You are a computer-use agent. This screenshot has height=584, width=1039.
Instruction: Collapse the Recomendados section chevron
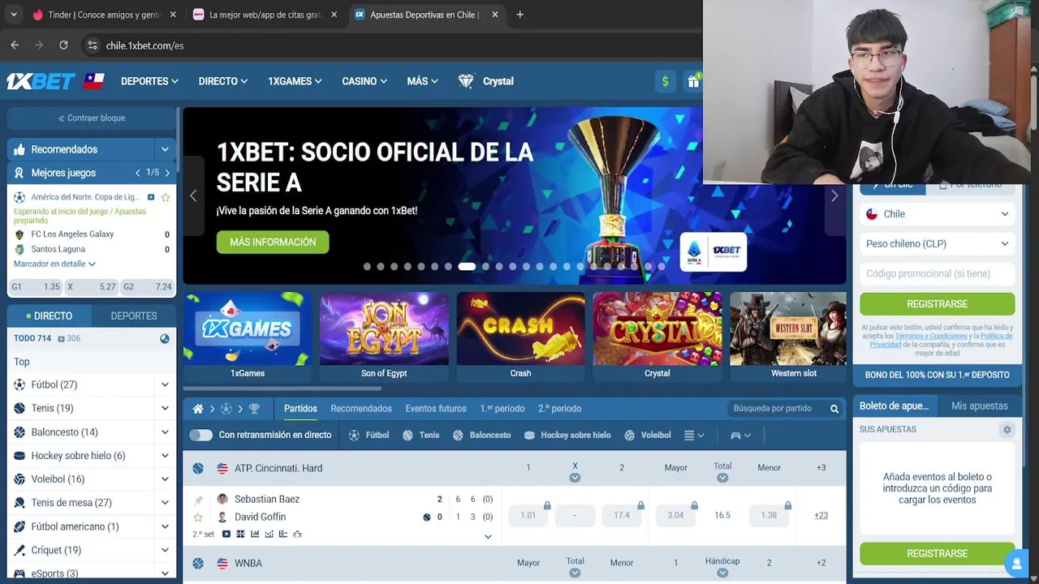165,149
